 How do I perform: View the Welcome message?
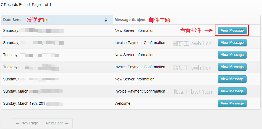pos(232,103)
